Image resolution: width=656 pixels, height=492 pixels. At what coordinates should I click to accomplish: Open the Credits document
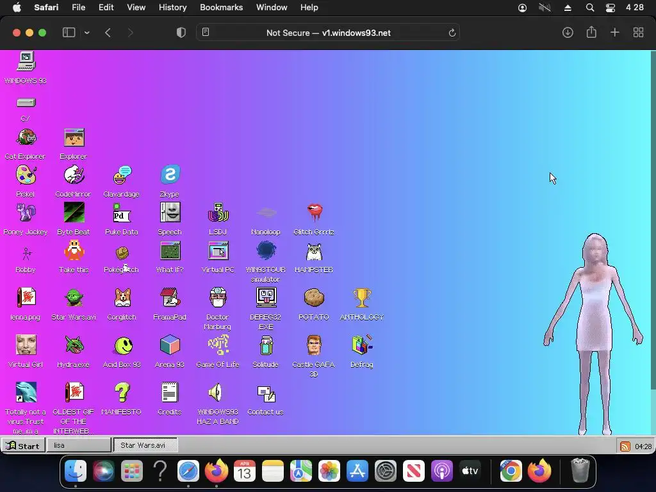(x=170, y=393)
